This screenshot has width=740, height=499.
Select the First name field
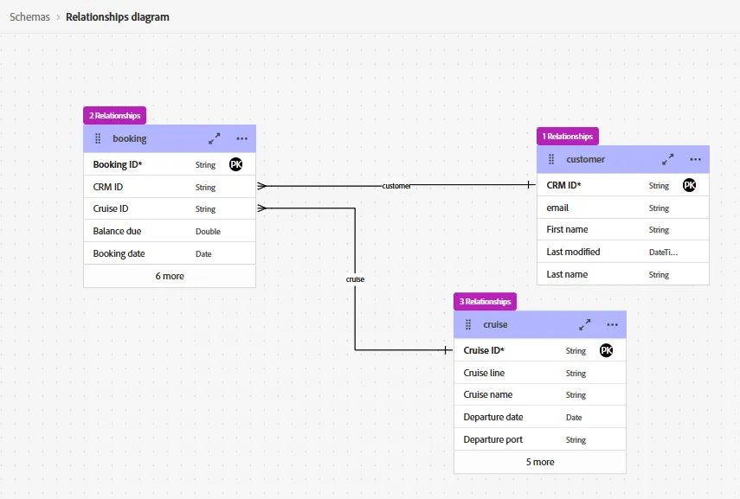coord(623,229)
